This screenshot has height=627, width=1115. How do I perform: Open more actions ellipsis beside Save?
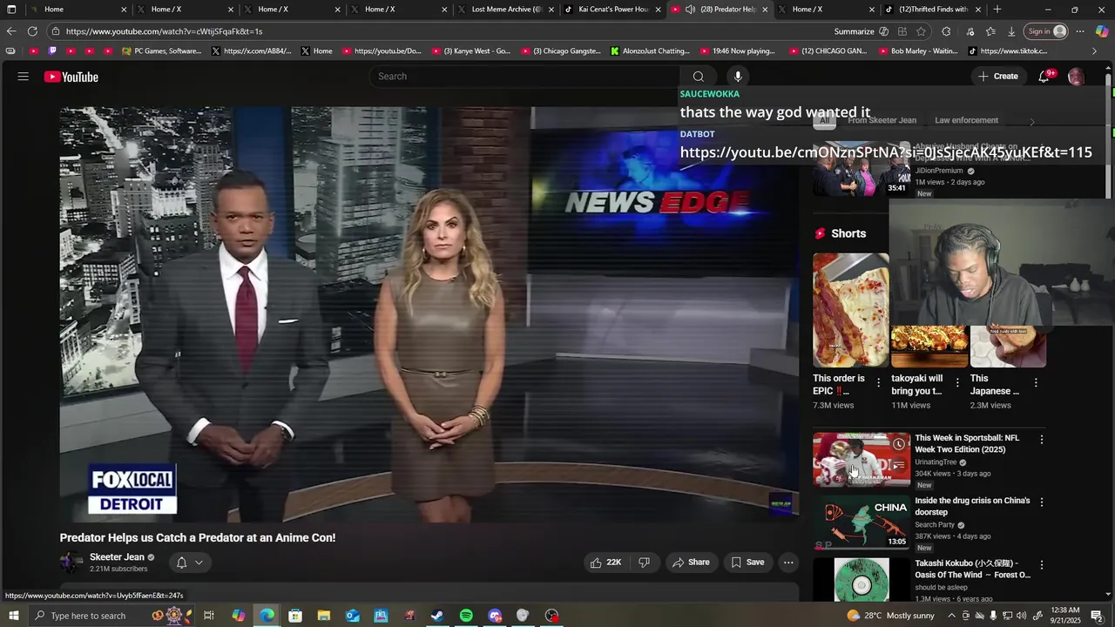788,563
